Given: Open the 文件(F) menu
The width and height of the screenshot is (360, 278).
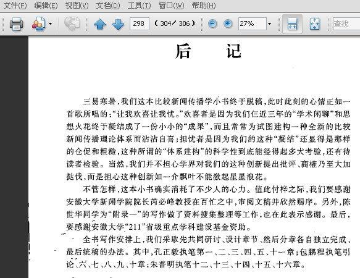Looking at the screenshot, I should pos(15,6).
